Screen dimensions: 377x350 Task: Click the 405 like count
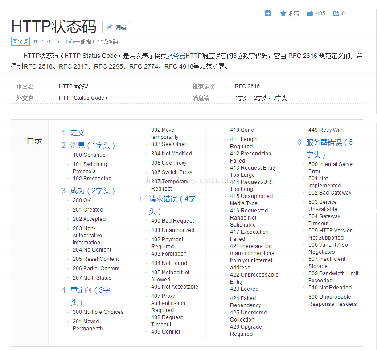(320, 13)
